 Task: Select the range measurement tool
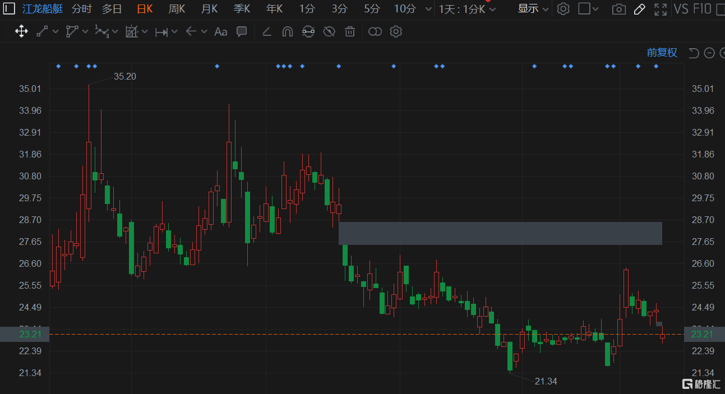(x=161, y=32)
